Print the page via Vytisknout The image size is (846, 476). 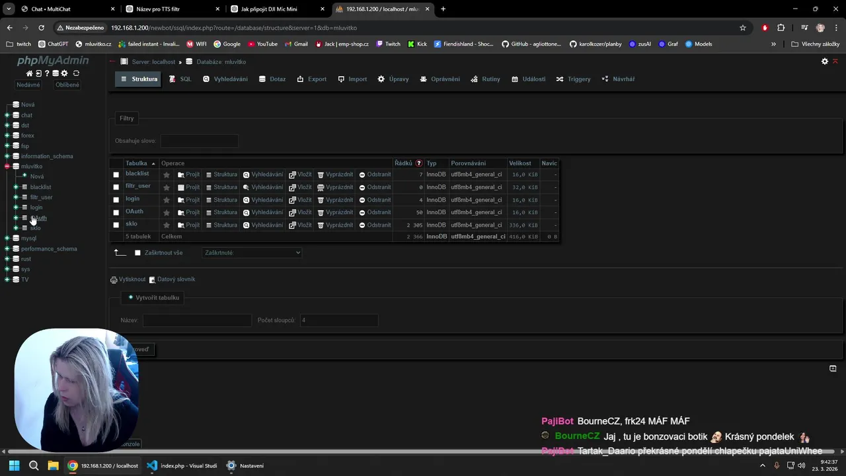coord(128,280)
